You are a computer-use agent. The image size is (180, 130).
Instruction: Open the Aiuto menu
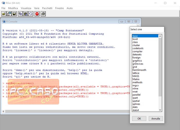pos(70,8)
